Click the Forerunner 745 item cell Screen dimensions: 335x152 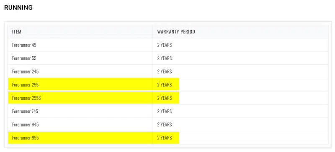(x=80, y=111)
